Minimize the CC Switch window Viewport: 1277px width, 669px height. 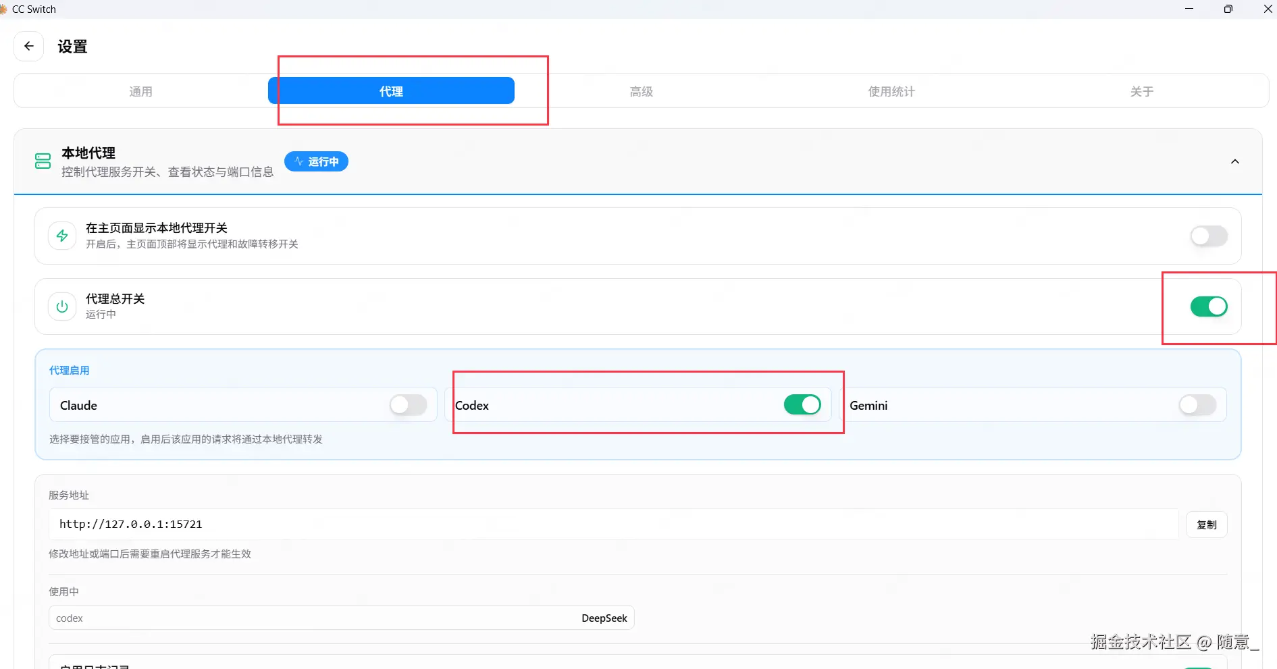(1189, 9)
